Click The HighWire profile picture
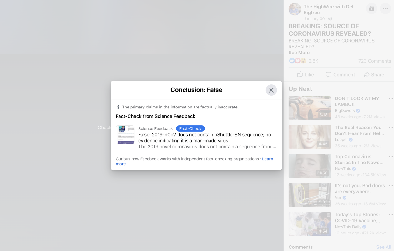The width and height of the screenshot is (394, 251). pos(295,9)
